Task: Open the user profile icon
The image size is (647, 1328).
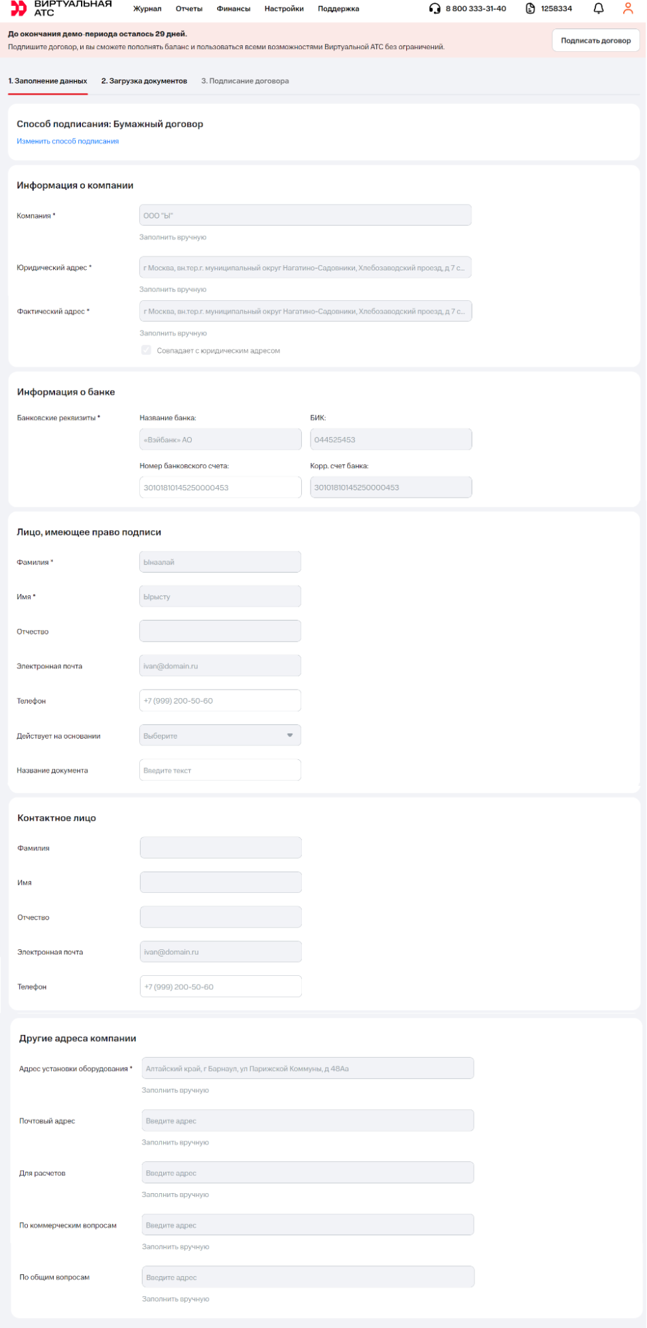Action: [628, 9]
